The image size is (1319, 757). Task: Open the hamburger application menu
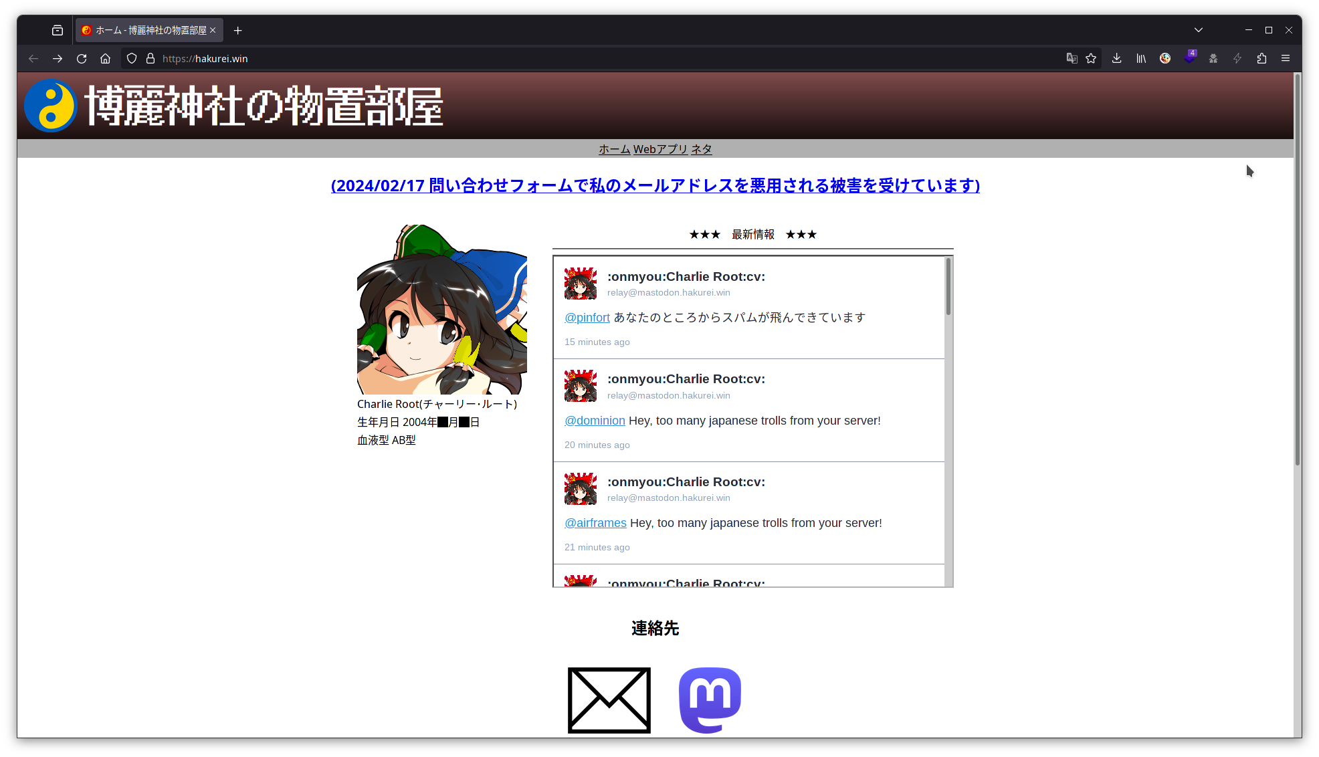coord(1285,58)
